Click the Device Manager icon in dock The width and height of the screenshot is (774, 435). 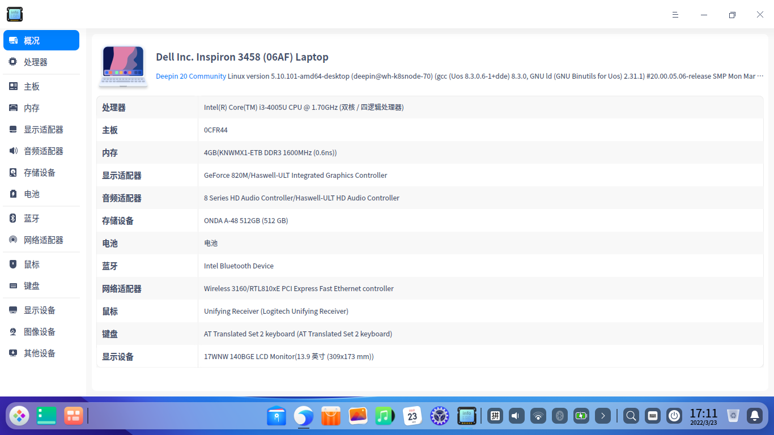pyautogui.click(x=467, y=416)
